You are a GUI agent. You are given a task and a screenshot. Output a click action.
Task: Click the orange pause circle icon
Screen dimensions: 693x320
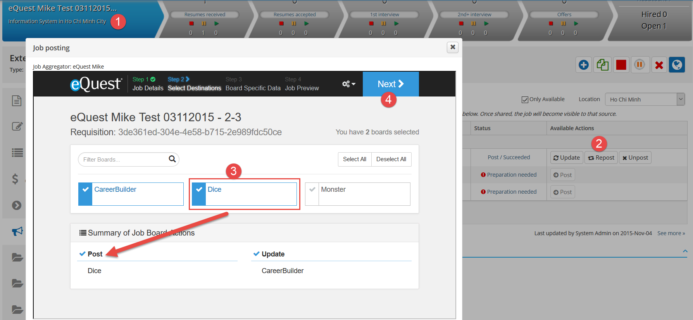click(640, 65)
